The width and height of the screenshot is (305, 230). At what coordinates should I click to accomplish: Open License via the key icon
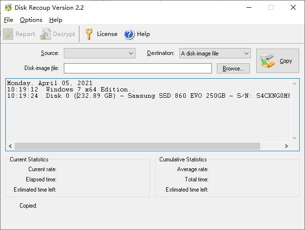pos(89,34)
